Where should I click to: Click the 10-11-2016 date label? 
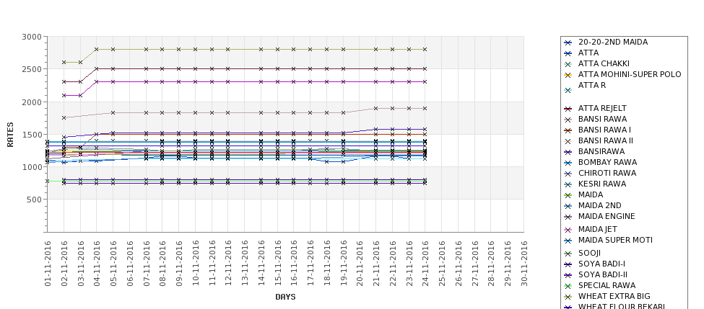point(195,264)
